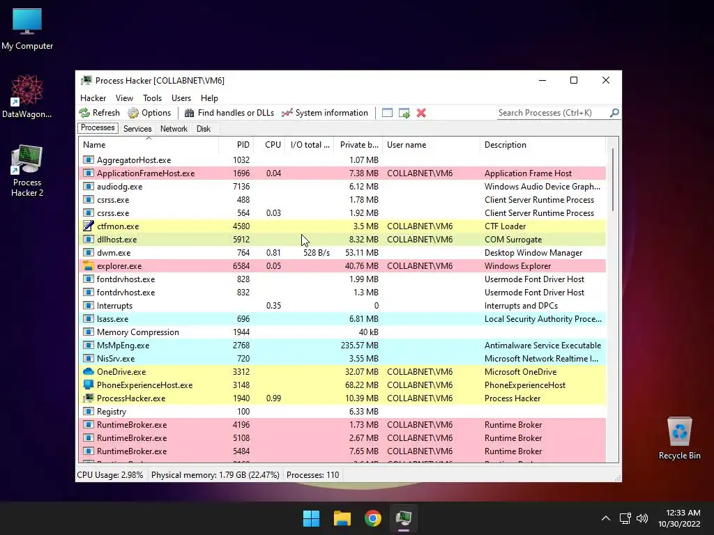Viewport: 714px width, 535px height.
Task: Select the dllhost.exe process row
Action: pyautogui.click(x=342, y=240)
